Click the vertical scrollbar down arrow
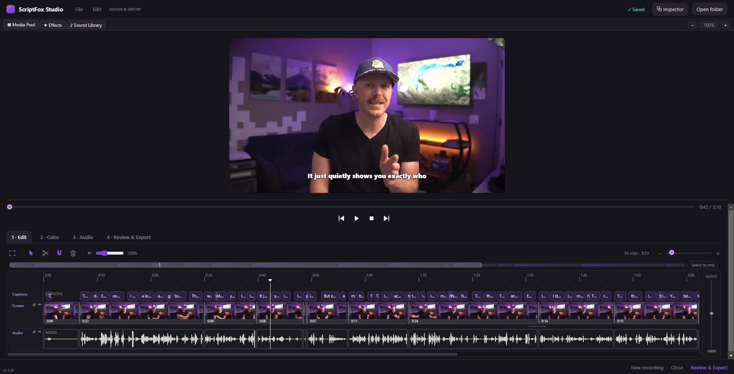Image resolution: width=734 pixels, height=374 pixels. [x=731, y=355]
